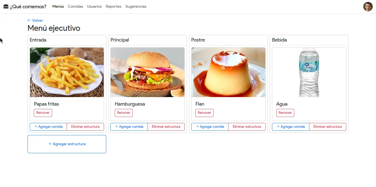This screenshot has width=376, height=187.
Task: Delete the Bebida structure
Action: pos(328,127)
